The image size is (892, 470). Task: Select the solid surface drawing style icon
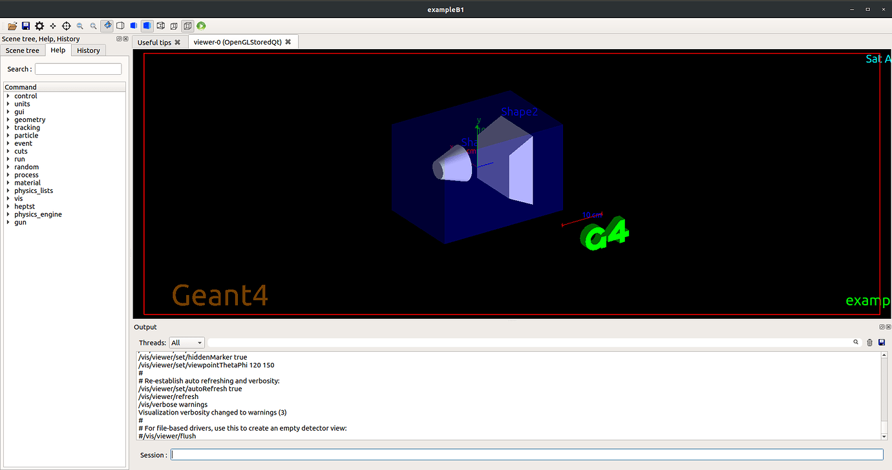pyautogui.click(x=147, y=26)
